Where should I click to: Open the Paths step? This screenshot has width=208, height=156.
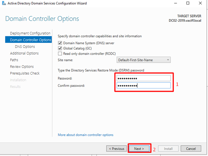[x=14, y=60]
